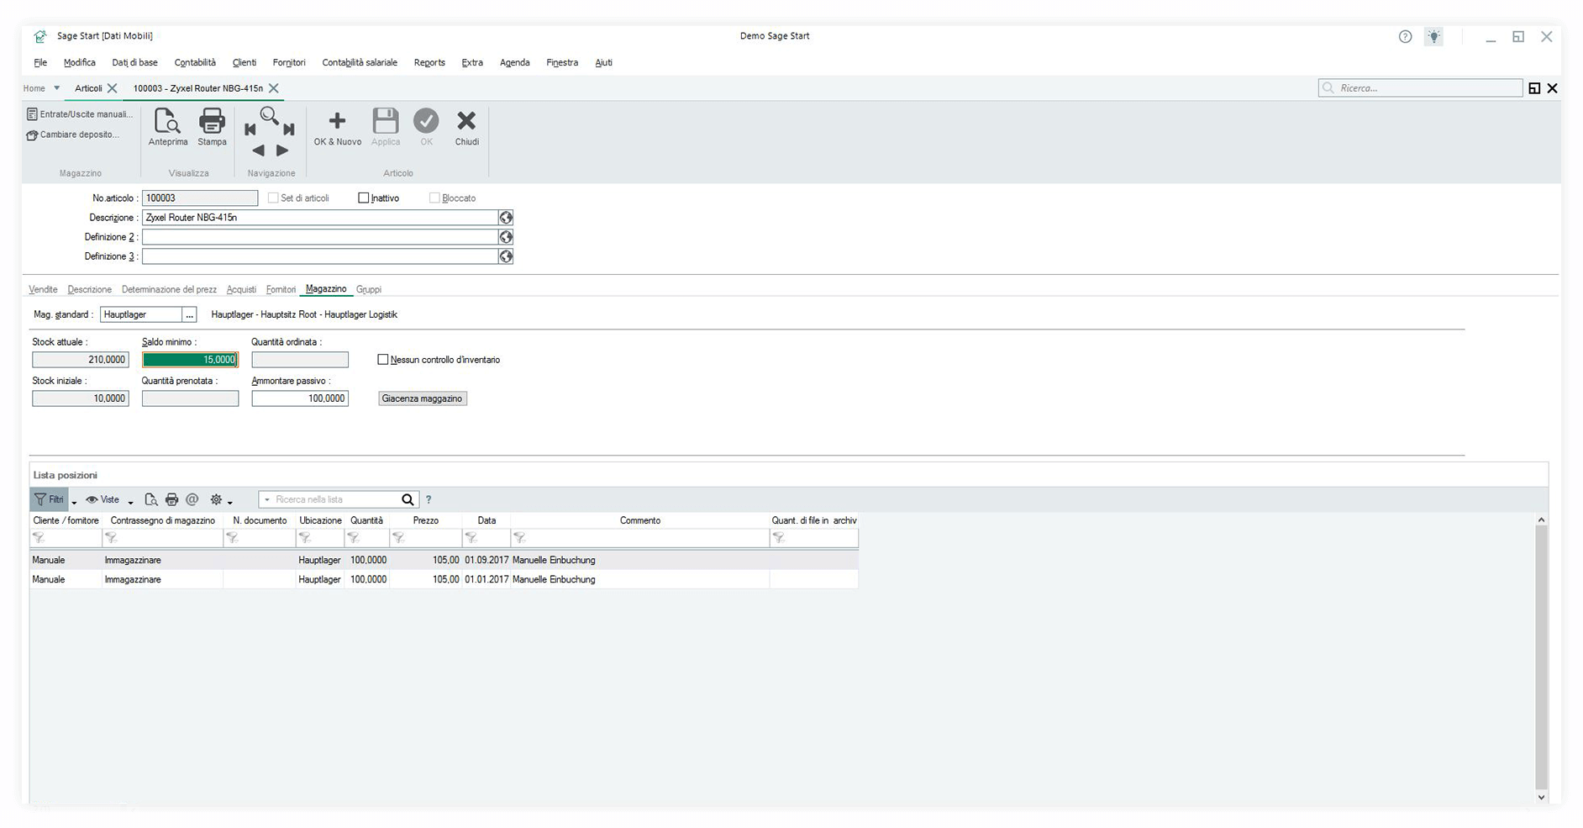Click the @ email icon in list toolbar
The image size is (1583, 828).
coord(192,499)
